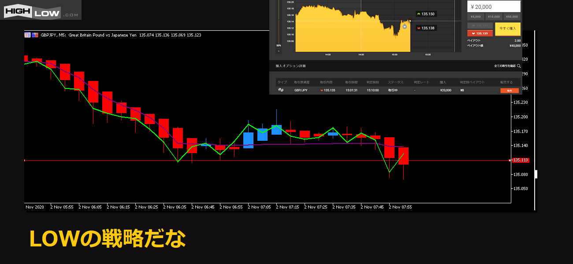Screen dimensions: 573x264
Task: Click the ¥20,000 investment amount field
Action: [x=494, y=7]
